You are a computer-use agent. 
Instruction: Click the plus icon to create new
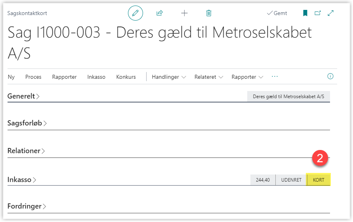184,13
